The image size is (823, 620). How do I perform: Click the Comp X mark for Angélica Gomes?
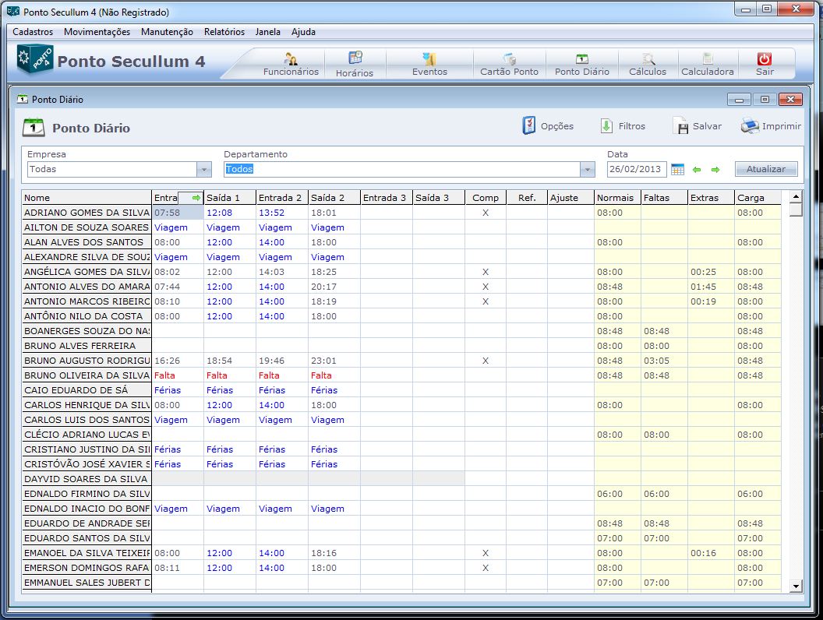(485, 272)
